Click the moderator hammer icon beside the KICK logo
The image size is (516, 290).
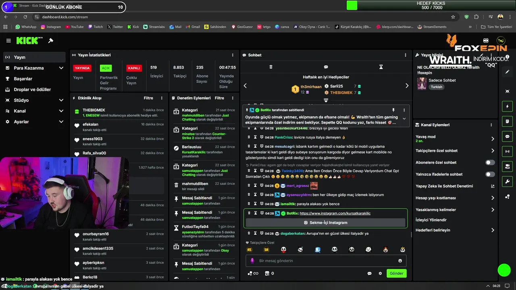tap(51, 41)
